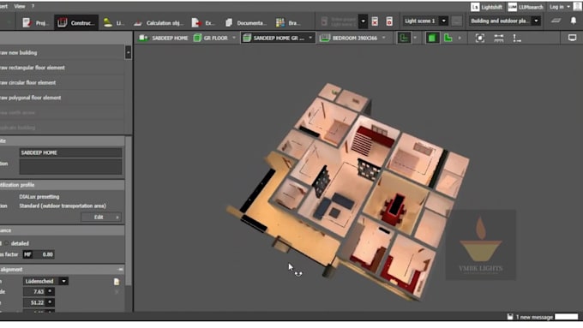This screenshot has width=583, height=328.
Task: Expand the floor plan view dropdown arrow
Action: [415, 38]
